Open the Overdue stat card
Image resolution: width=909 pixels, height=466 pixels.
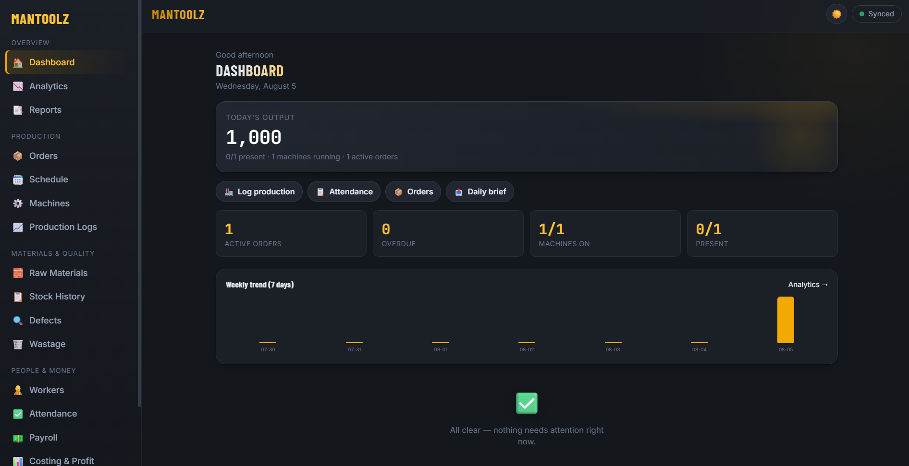[448, 233]
